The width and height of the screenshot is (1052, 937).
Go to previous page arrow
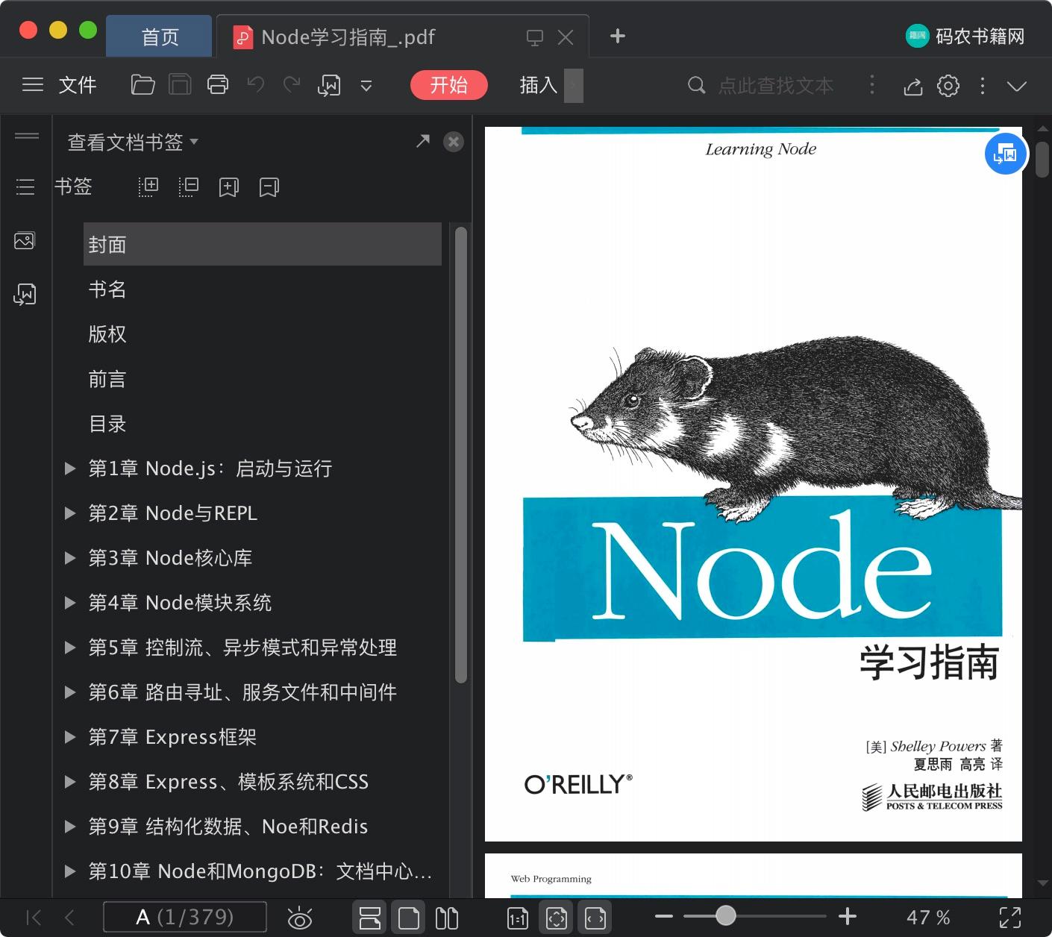(x=69, y=917)
